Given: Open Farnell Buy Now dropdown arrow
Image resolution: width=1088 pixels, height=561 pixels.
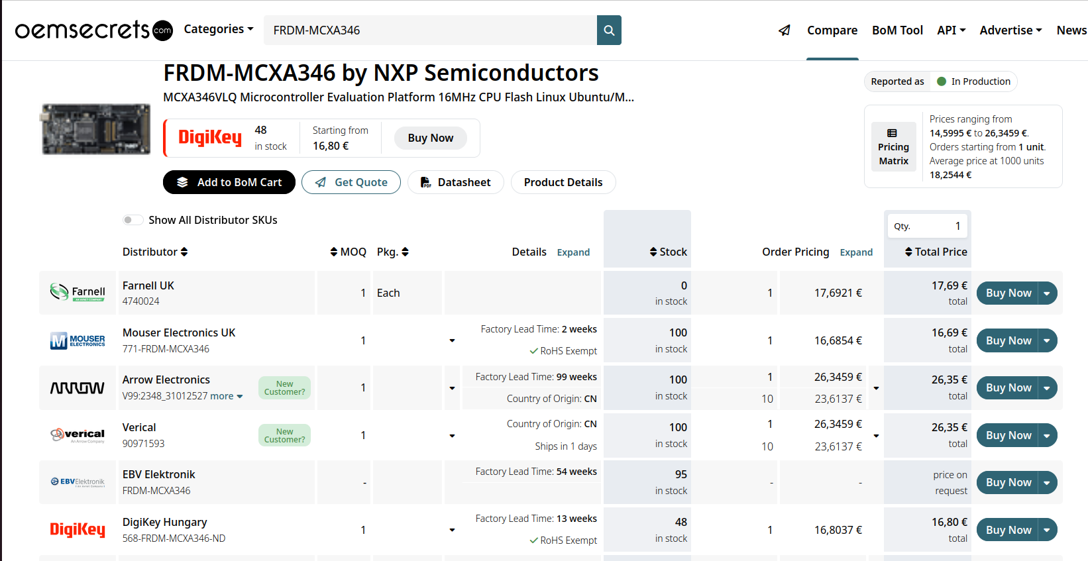Looking at the screenshot, I should pos(1047,293).
